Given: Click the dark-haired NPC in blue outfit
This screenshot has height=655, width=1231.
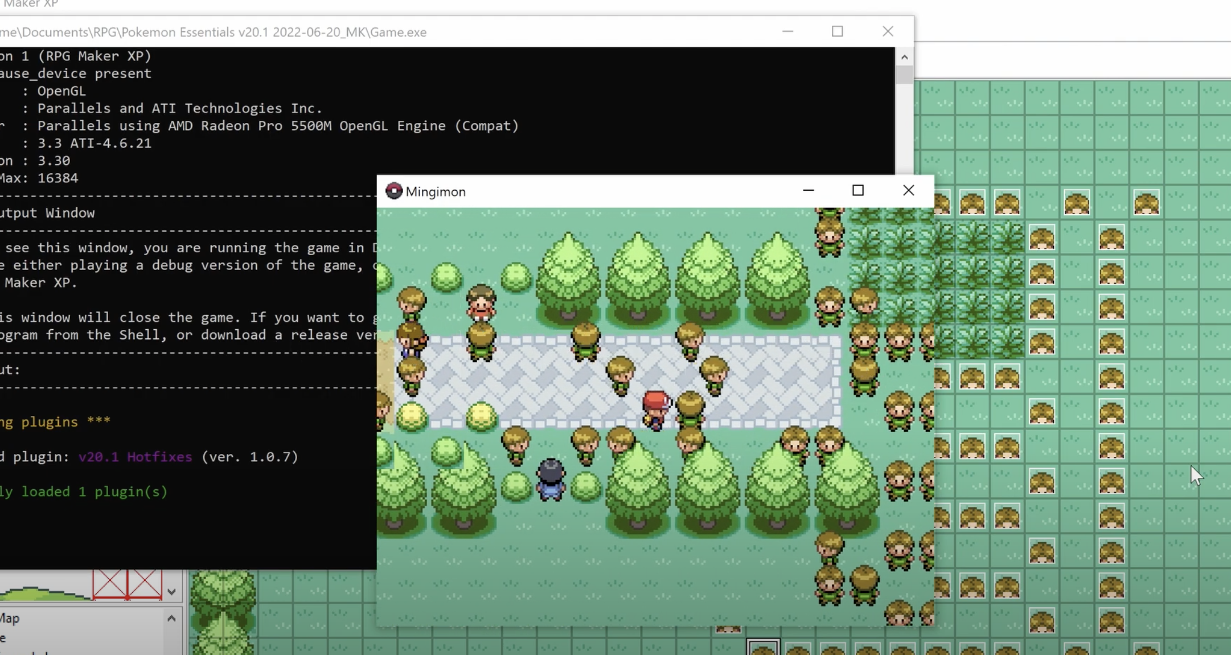Looking at the screenshot, I should [x=551, y=480].
